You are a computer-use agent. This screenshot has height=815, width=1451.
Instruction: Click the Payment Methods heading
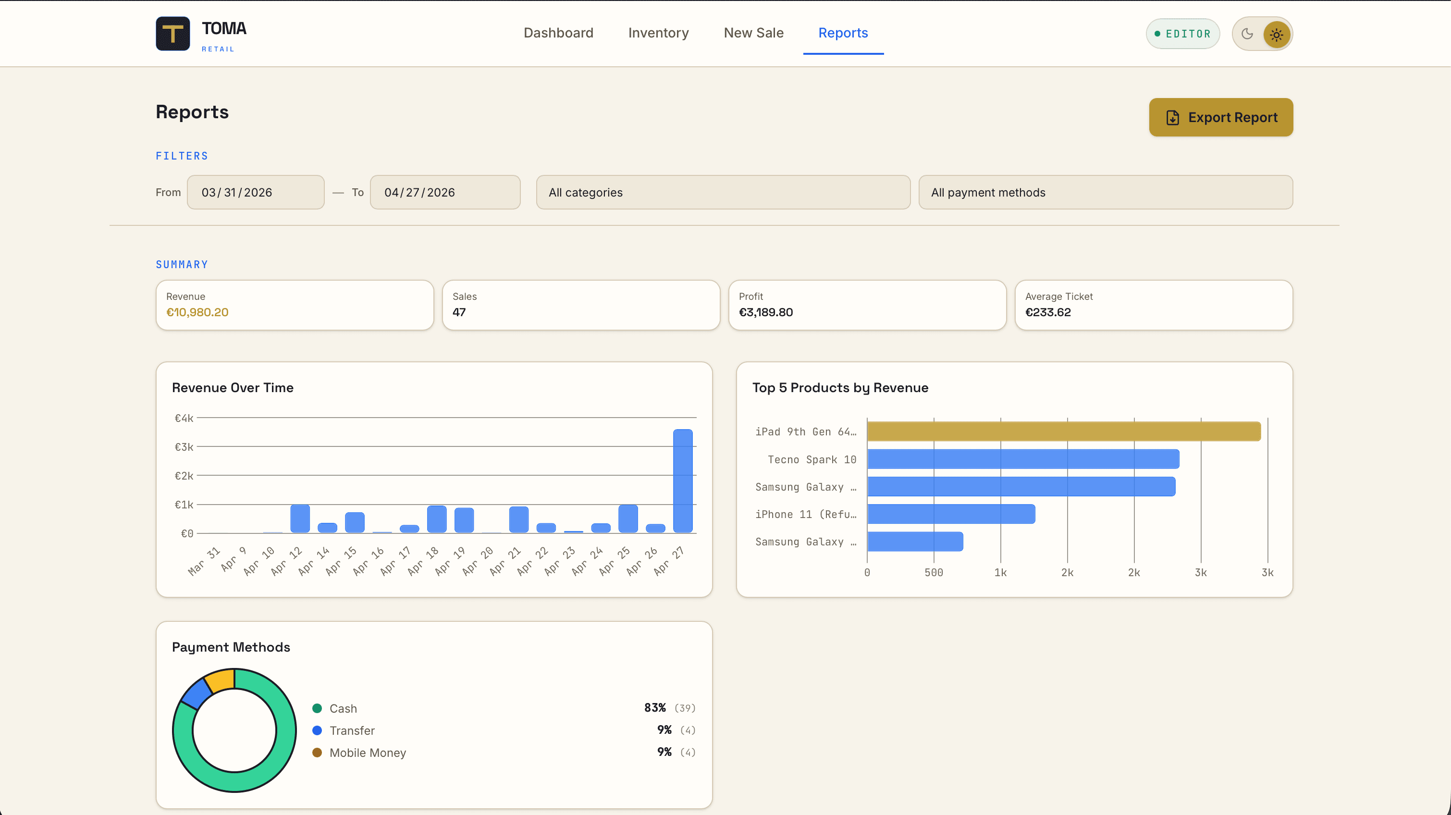tap(231, 647)
